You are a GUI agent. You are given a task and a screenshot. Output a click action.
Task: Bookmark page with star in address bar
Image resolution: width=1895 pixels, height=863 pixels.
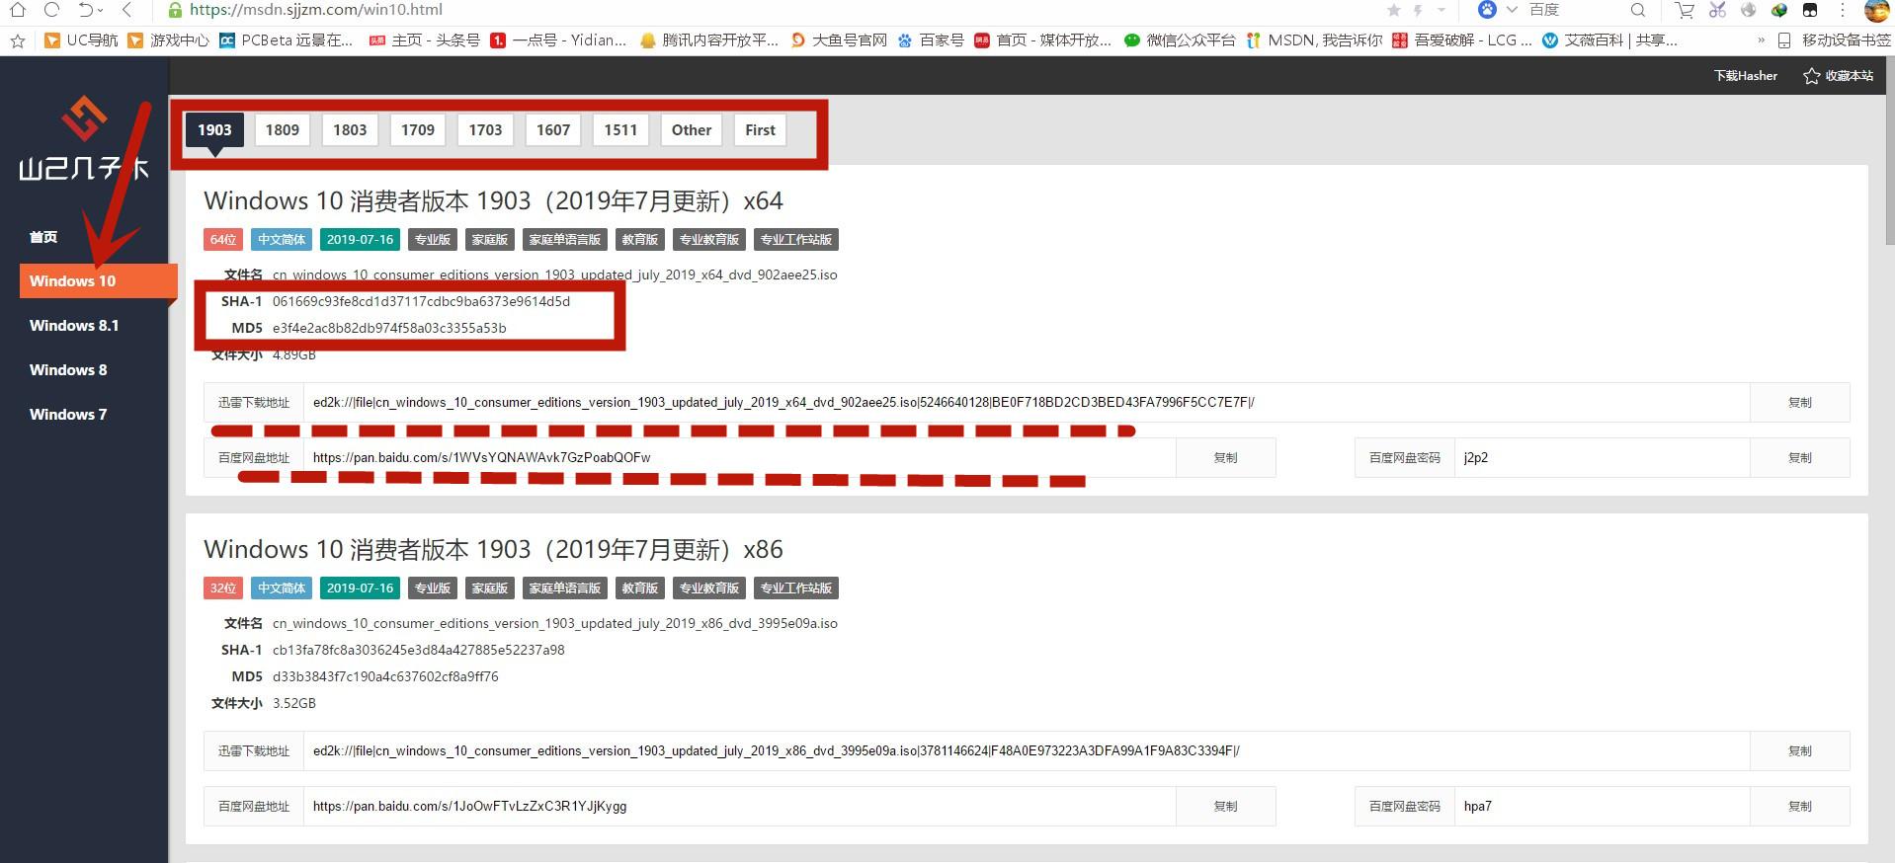tap(1393, 10)
